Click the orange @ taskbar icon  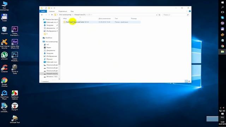coord(222,35)
